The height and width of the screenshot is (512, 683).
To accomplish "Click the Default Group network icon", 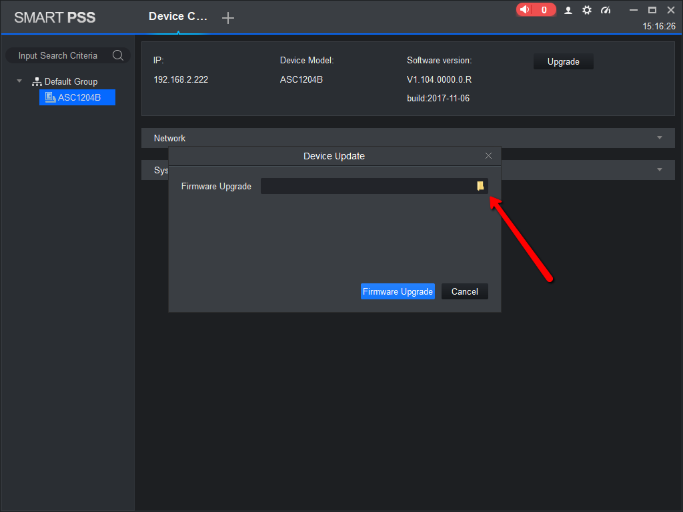I will tap(37, 81).
